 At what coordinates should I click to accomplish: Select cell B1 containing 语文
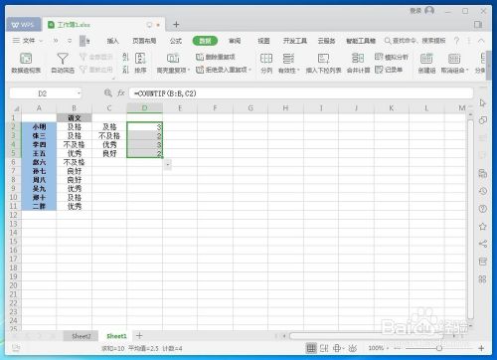pos(75,117)
